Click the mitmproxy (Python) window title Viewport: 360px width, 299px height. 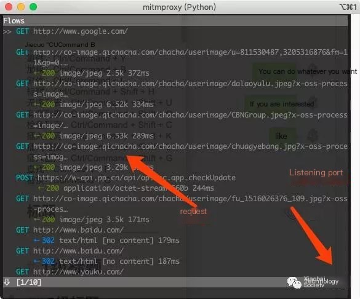pos(179,7)
